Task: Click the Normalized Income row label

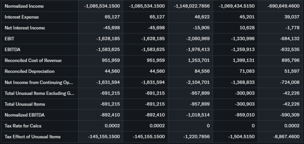Action: (24, 6)
